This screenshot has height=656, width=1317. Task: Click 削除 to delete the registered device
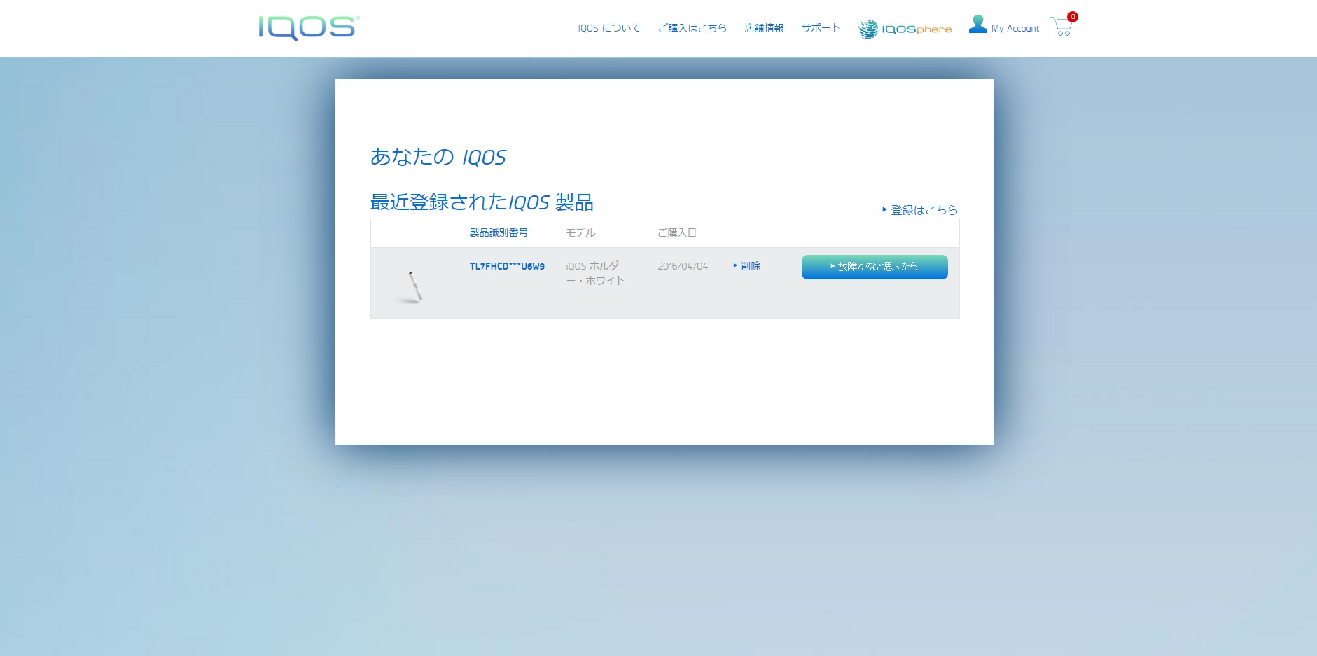(x=751, y=266)
